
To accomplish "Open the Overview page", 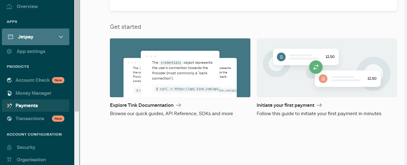I will tap(27, 6).
